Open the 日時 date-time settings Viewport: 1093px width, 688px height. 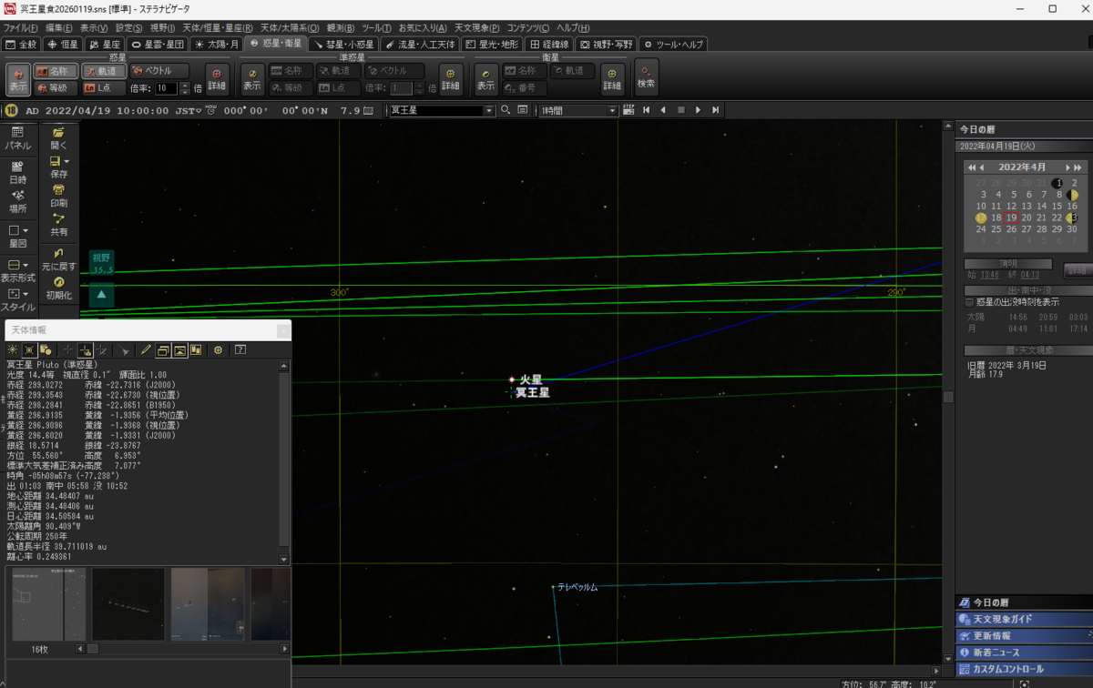pos(17,172)
